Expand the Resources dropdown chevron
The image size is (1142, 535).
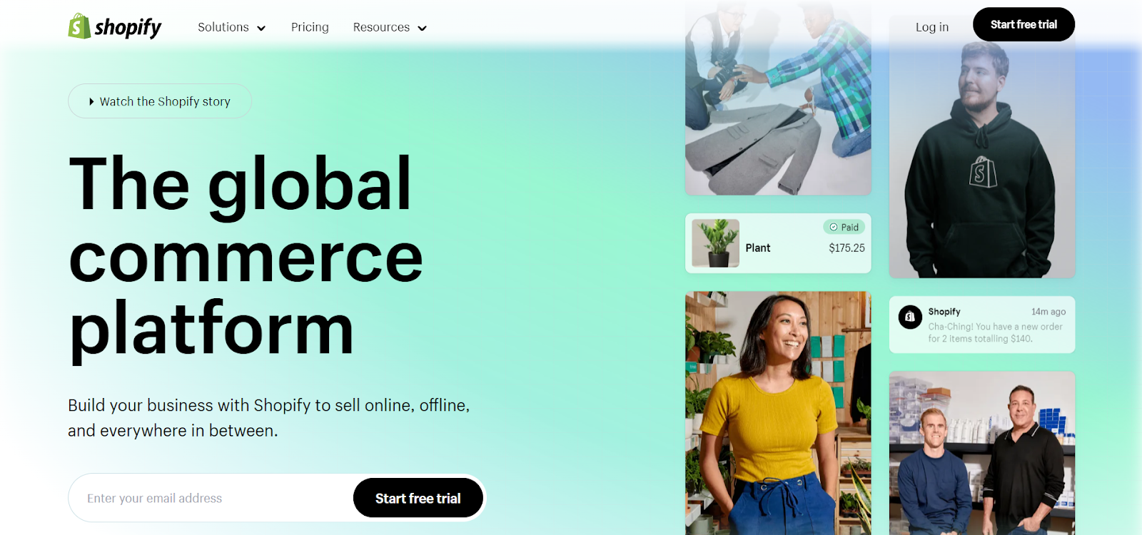coord(422,29)
